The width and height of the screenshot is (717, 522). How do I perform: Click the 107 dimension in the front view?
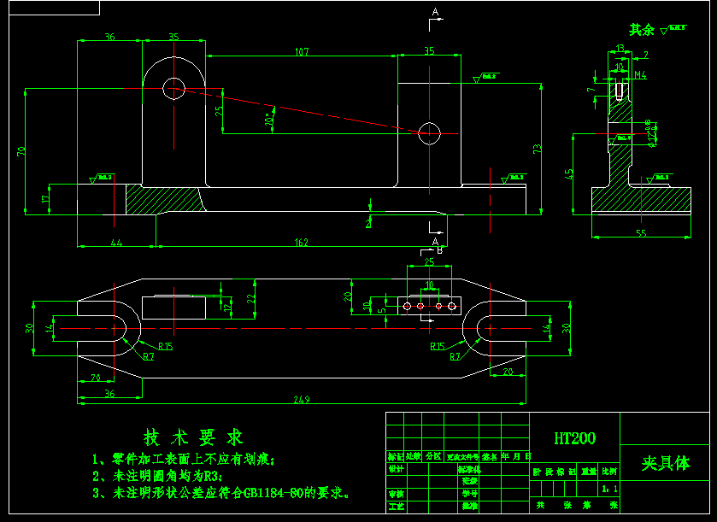point(302,51)
